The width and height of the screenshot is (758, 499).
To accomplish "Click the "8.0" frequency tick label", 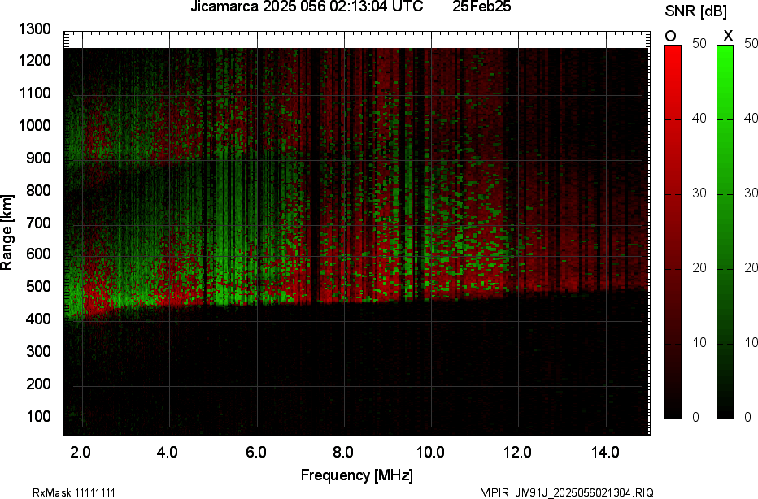I will [x=342, y=453].
